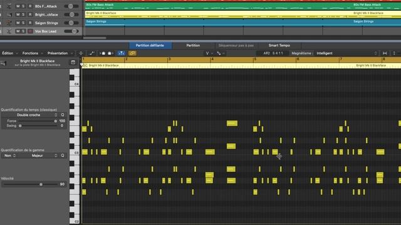This screenshot has width=401, height=225.
Task: Record-enable the 80s FM Bass Attack track
Action: click(x=30, y=6)
